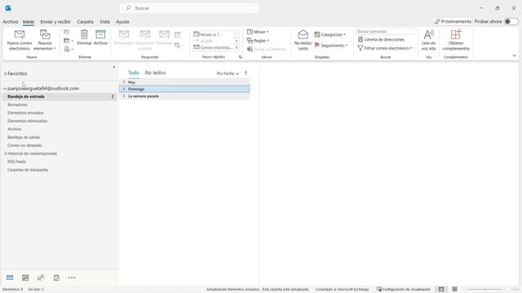Expand the Hoy message group
This screenshot has height=293, width=522.
[x=124, y=81]
